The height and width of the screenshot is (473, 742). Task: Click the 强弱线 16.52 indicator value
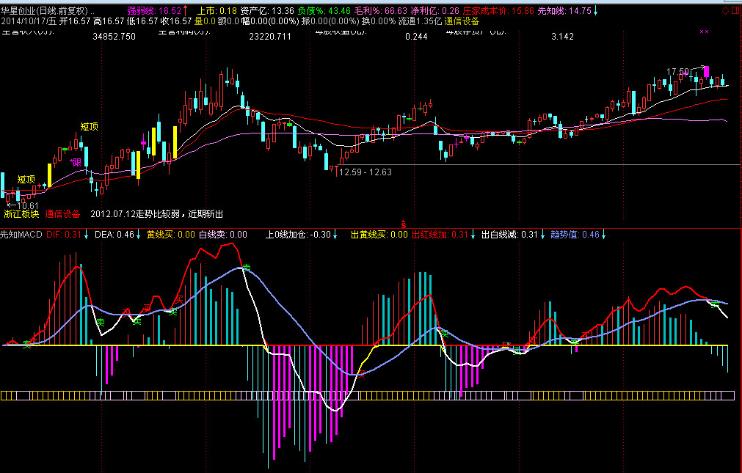[154, 11]
